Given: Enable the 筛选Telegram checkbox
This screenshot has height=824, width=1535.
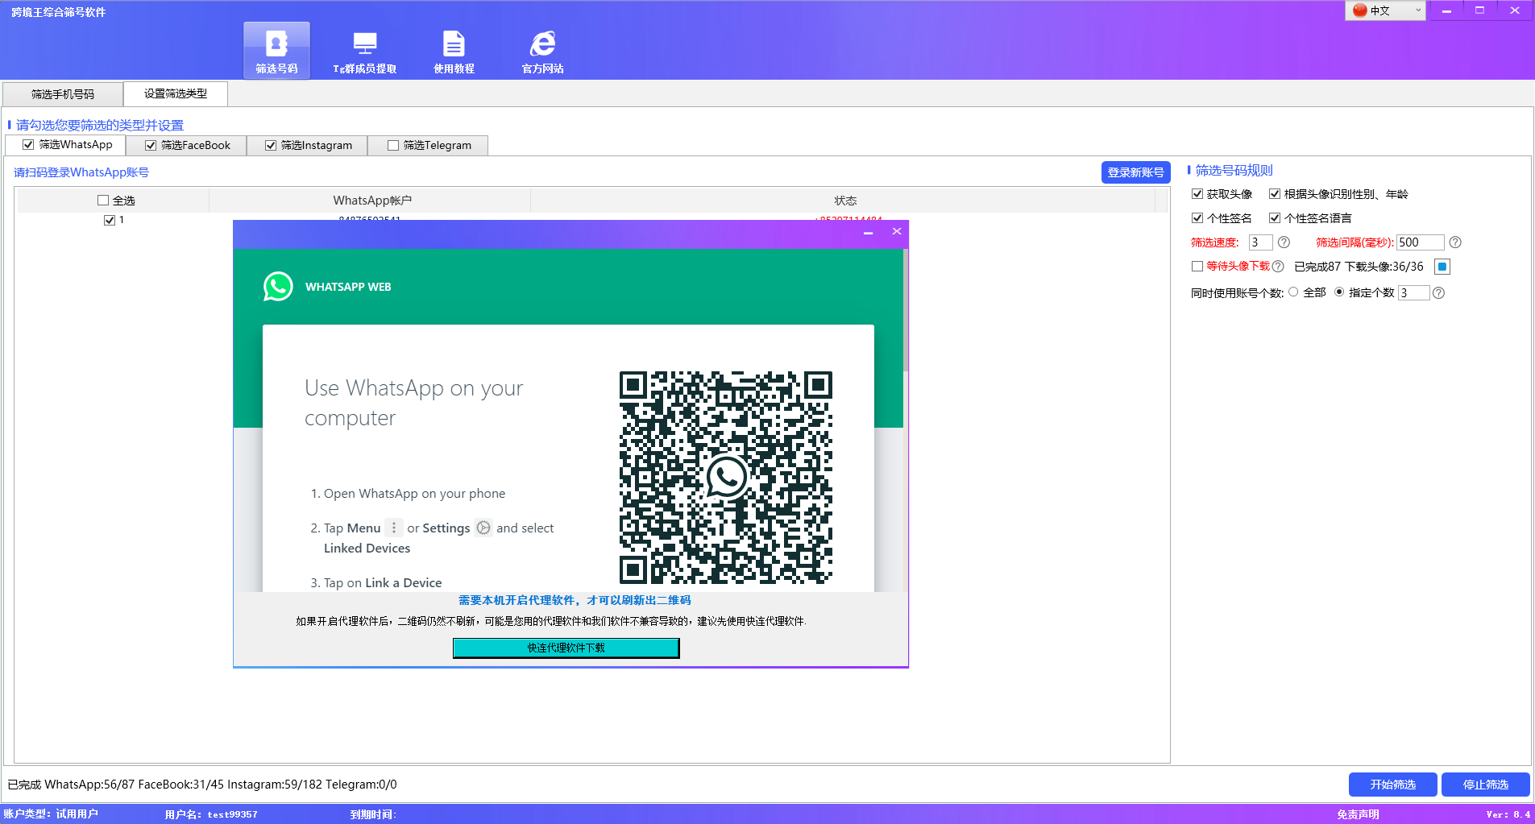Looking at the screenshot, I should tap(393, 146).
